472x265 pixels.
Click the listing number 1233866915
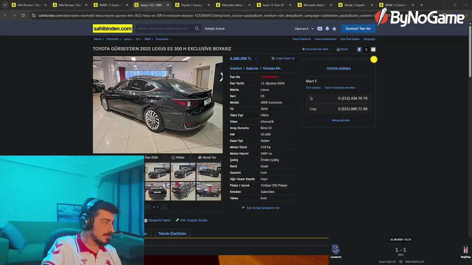click(270, 77)
